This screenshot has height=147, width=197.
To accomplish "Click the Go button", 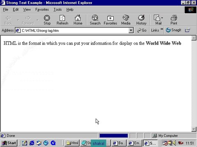I will [x=142, y=30].
